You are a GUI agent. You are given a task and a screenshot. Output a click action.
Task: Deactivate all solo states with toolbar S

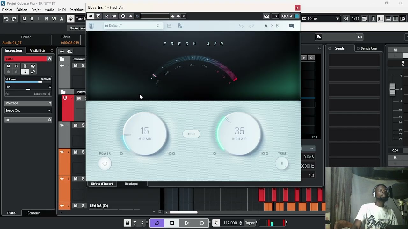[32, 19]
